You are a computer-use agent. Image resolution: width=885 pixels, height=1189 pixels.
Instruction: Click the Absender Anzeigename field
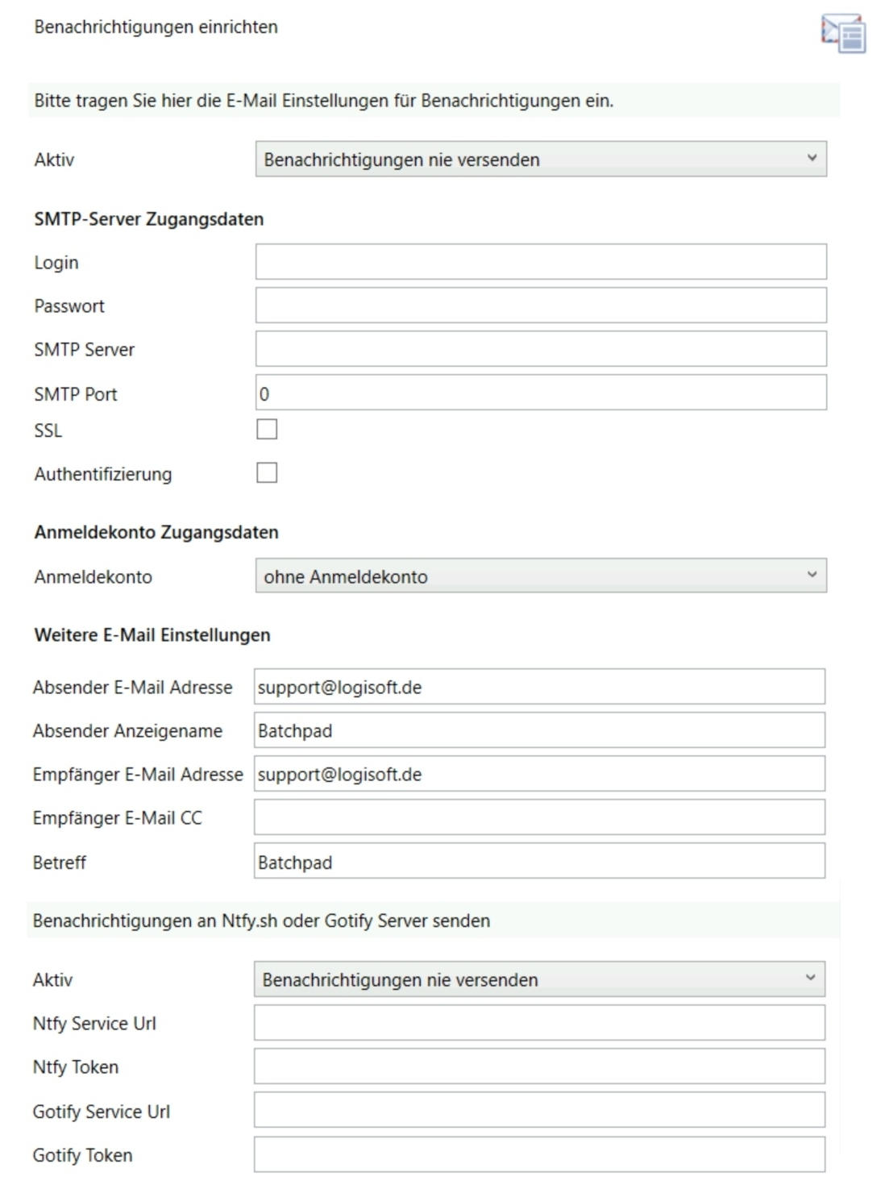[538, 730]
